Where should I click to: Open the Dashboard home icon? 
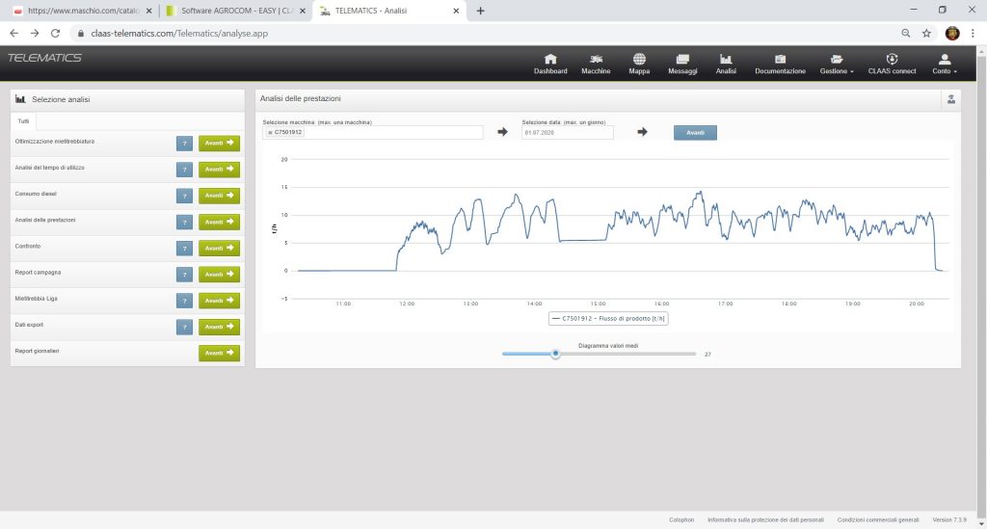coord(550,59)
